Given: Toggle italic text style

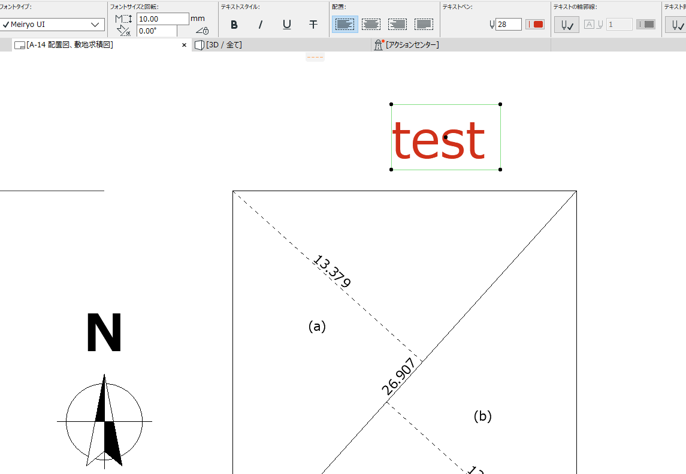Looking at the screenshot, I should pyautogui.click(x=260, y=25).
